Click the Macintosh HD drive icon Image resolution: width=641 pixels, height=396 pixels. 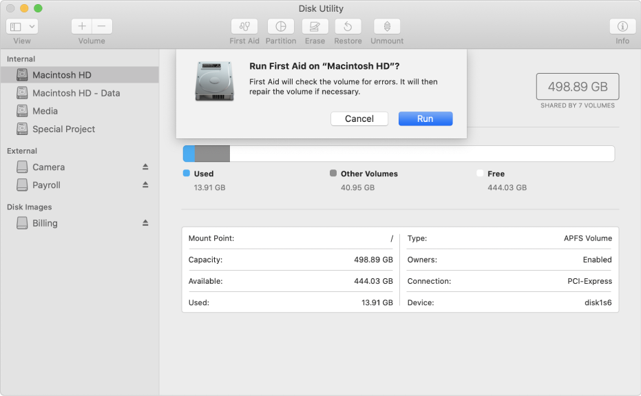coord(22,75)
